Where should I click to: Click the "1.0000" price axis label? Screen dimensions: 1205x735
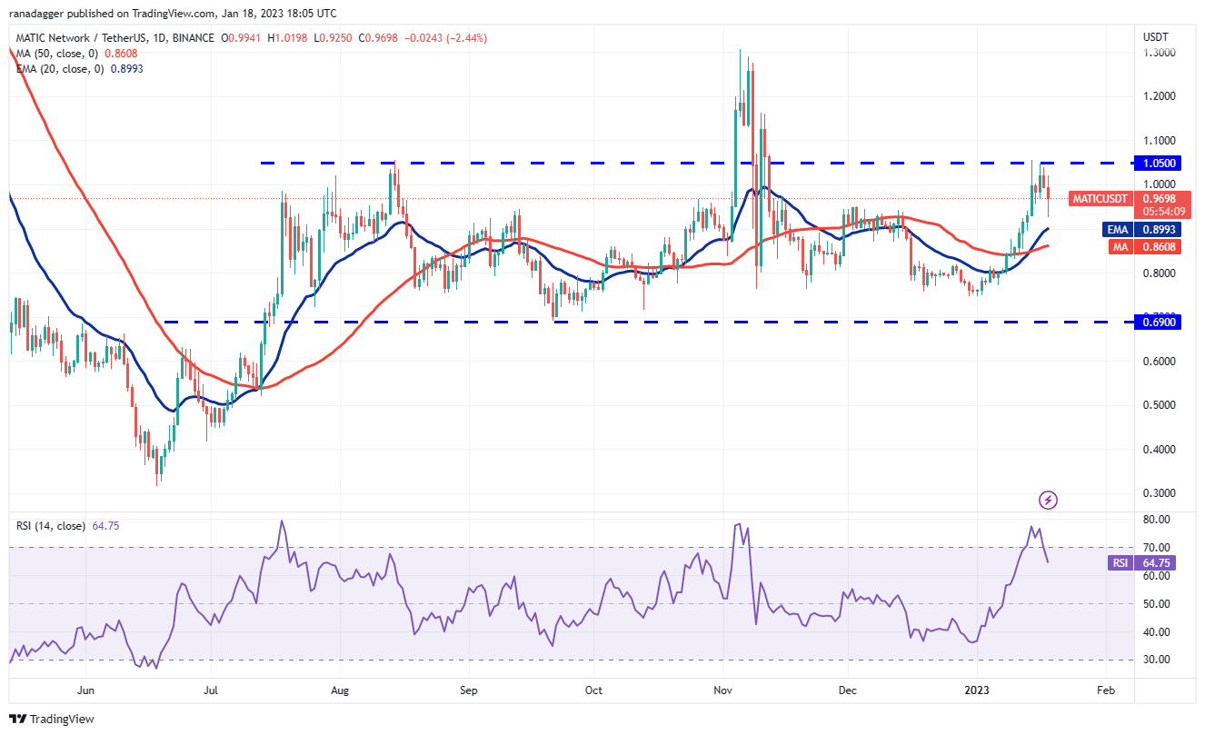[x=1160, y=184]
